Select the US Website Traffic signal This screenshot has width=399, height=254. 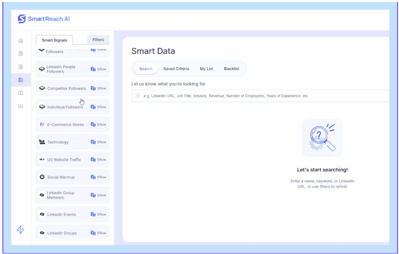tap(72, 159)
